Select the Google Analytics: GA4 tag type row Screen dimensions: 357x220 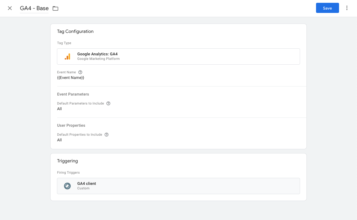pos(178,56)
